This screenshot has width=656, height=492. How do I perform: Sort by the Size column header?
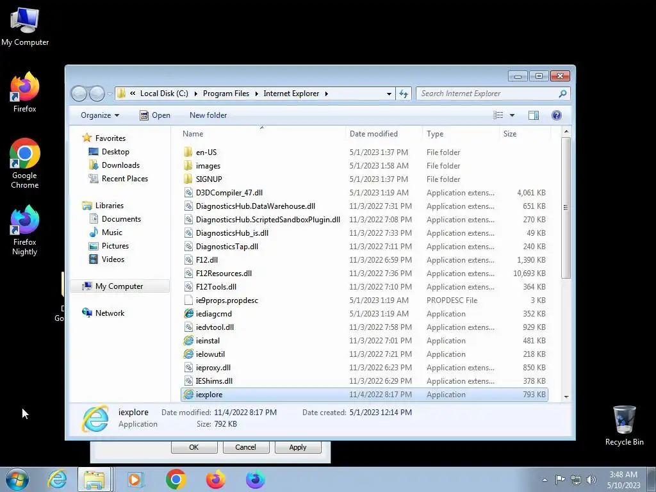click(x=525, y=133)
